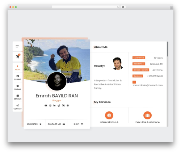Image resolution: width=181 pixels, height=153 pixels.
Task: Click the browser new tab plus button
Action: click(172, 8)
